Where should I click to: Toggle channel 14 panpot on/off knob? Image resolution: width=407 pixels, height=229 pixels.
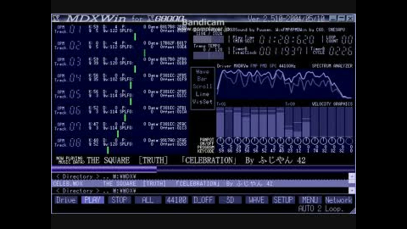click(332, 141)
